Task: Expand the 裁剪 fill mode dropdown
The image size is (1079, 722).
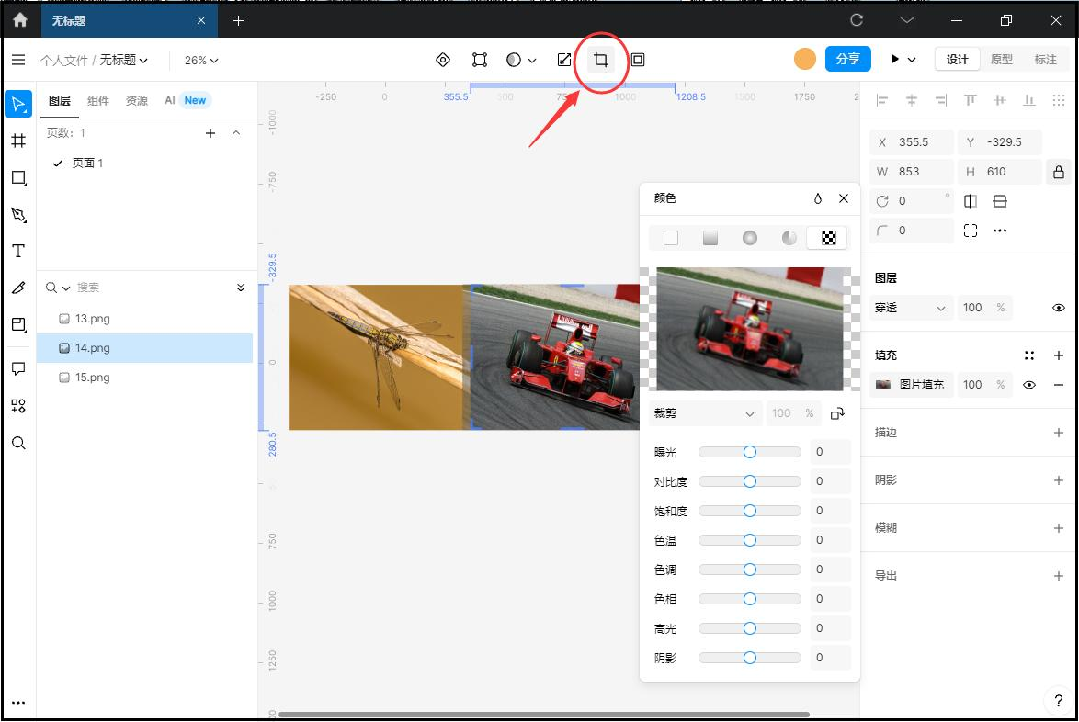Action: coord(704,413)
